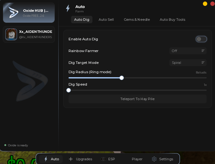Click the @Xx_AIDENTHUNDERS handle text

click(x=35, y=37)
